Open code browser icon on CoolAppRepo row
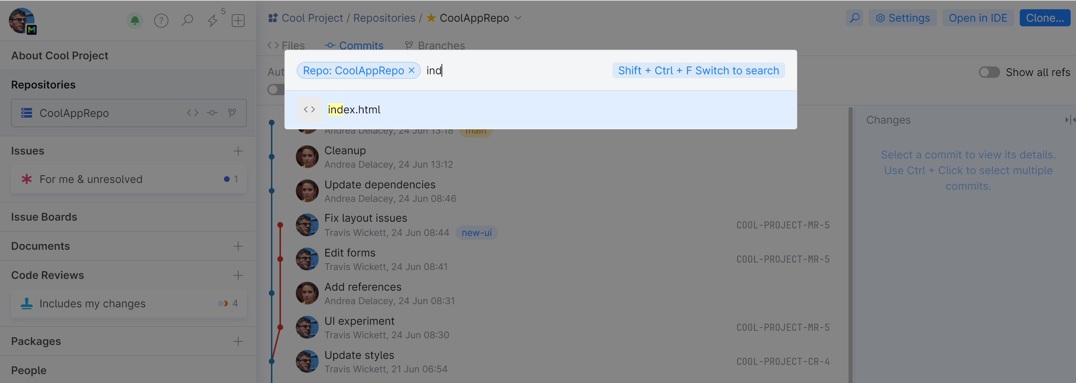The height and width of the screenshot is (383, 1076). [192, 113]
